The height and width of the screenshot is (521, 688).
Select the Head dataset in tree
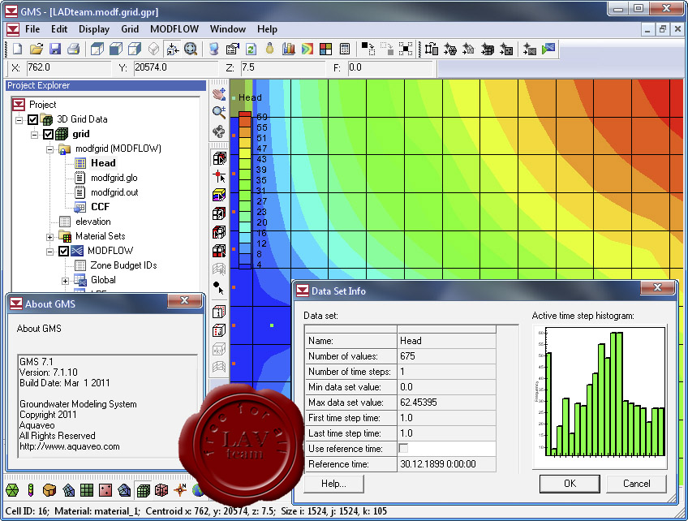click(103, 163)
